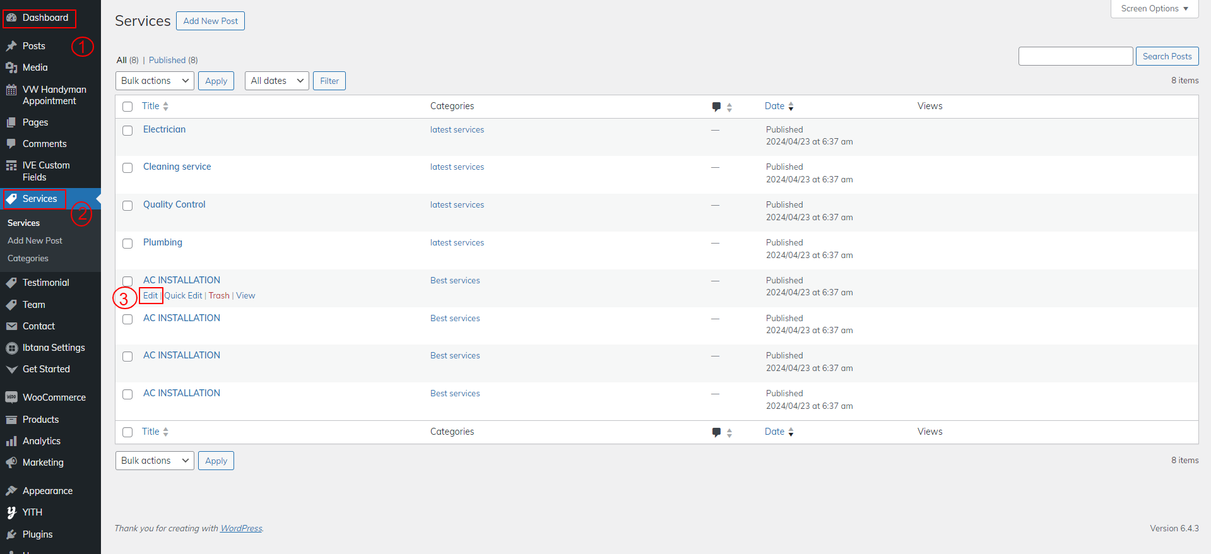This screenshot has width=1211, height=554.
Task: Select the Cleaning service row checkbox
Action: [127, 168]
